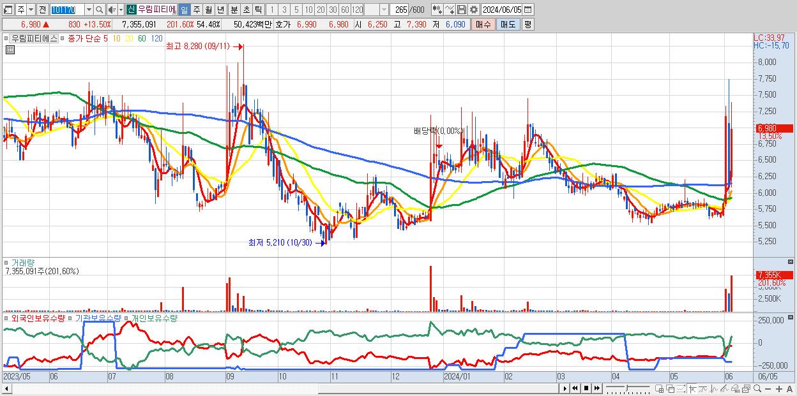
Task: Click the chart window copy icon
Action: click(746, 389)
